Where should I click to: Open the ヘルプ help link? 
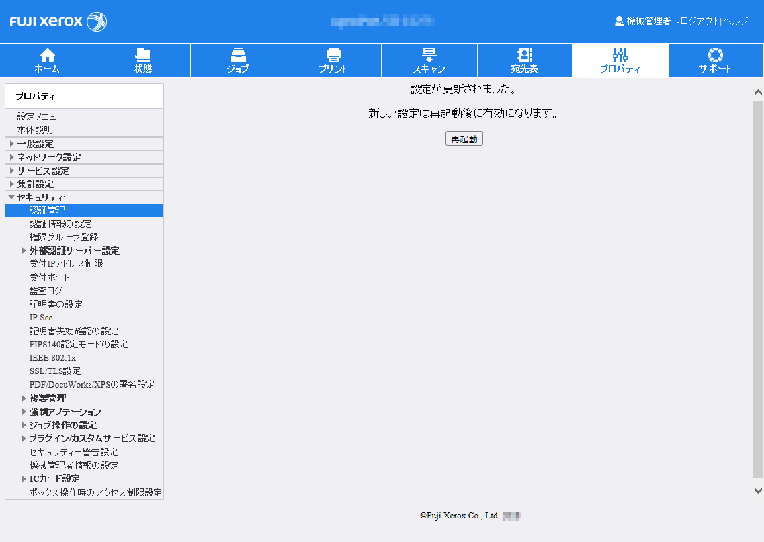pyautogui.click(x=739, y=21)
